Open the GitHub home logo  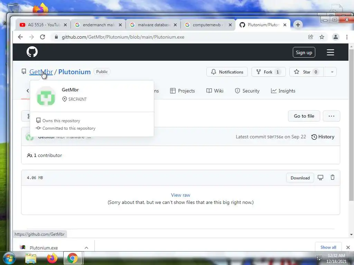click(x=32, y=52)
